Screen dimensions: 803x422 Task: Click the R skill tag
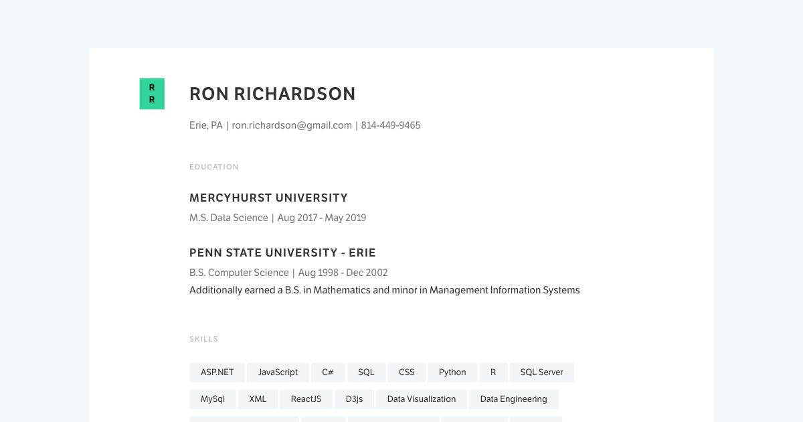(x=493, y=372)
